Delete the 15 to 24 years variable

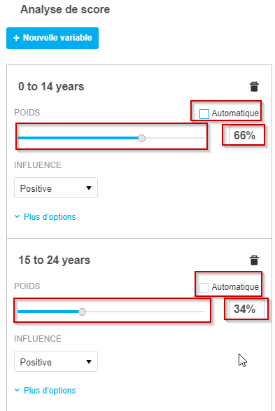(254, 260)
